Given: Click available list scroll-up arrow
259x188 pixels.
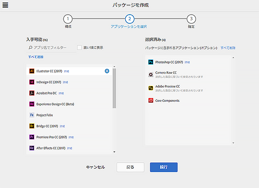Looking at the screenshot, I should click(x=114, y=67).
